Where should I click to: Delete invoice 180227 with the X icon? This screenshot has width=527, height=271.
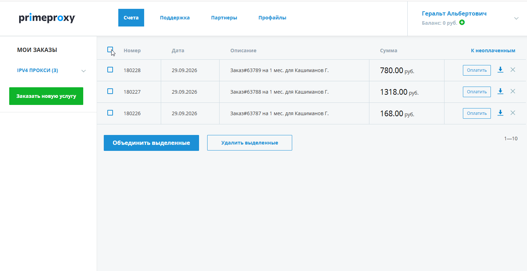pos(512,92)
